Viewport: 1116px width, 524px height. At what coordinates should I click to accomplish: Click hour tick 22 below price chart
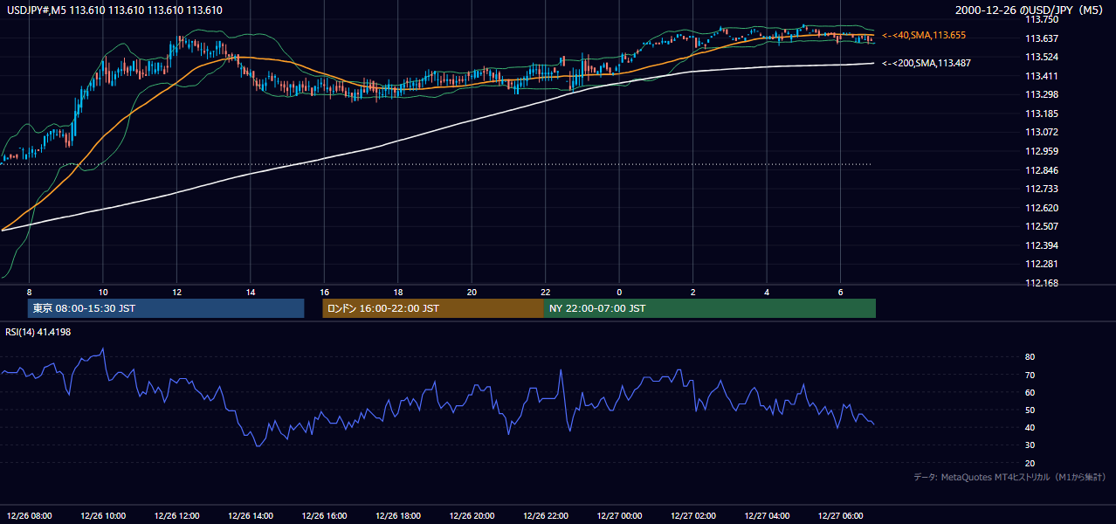pos(546,292)
